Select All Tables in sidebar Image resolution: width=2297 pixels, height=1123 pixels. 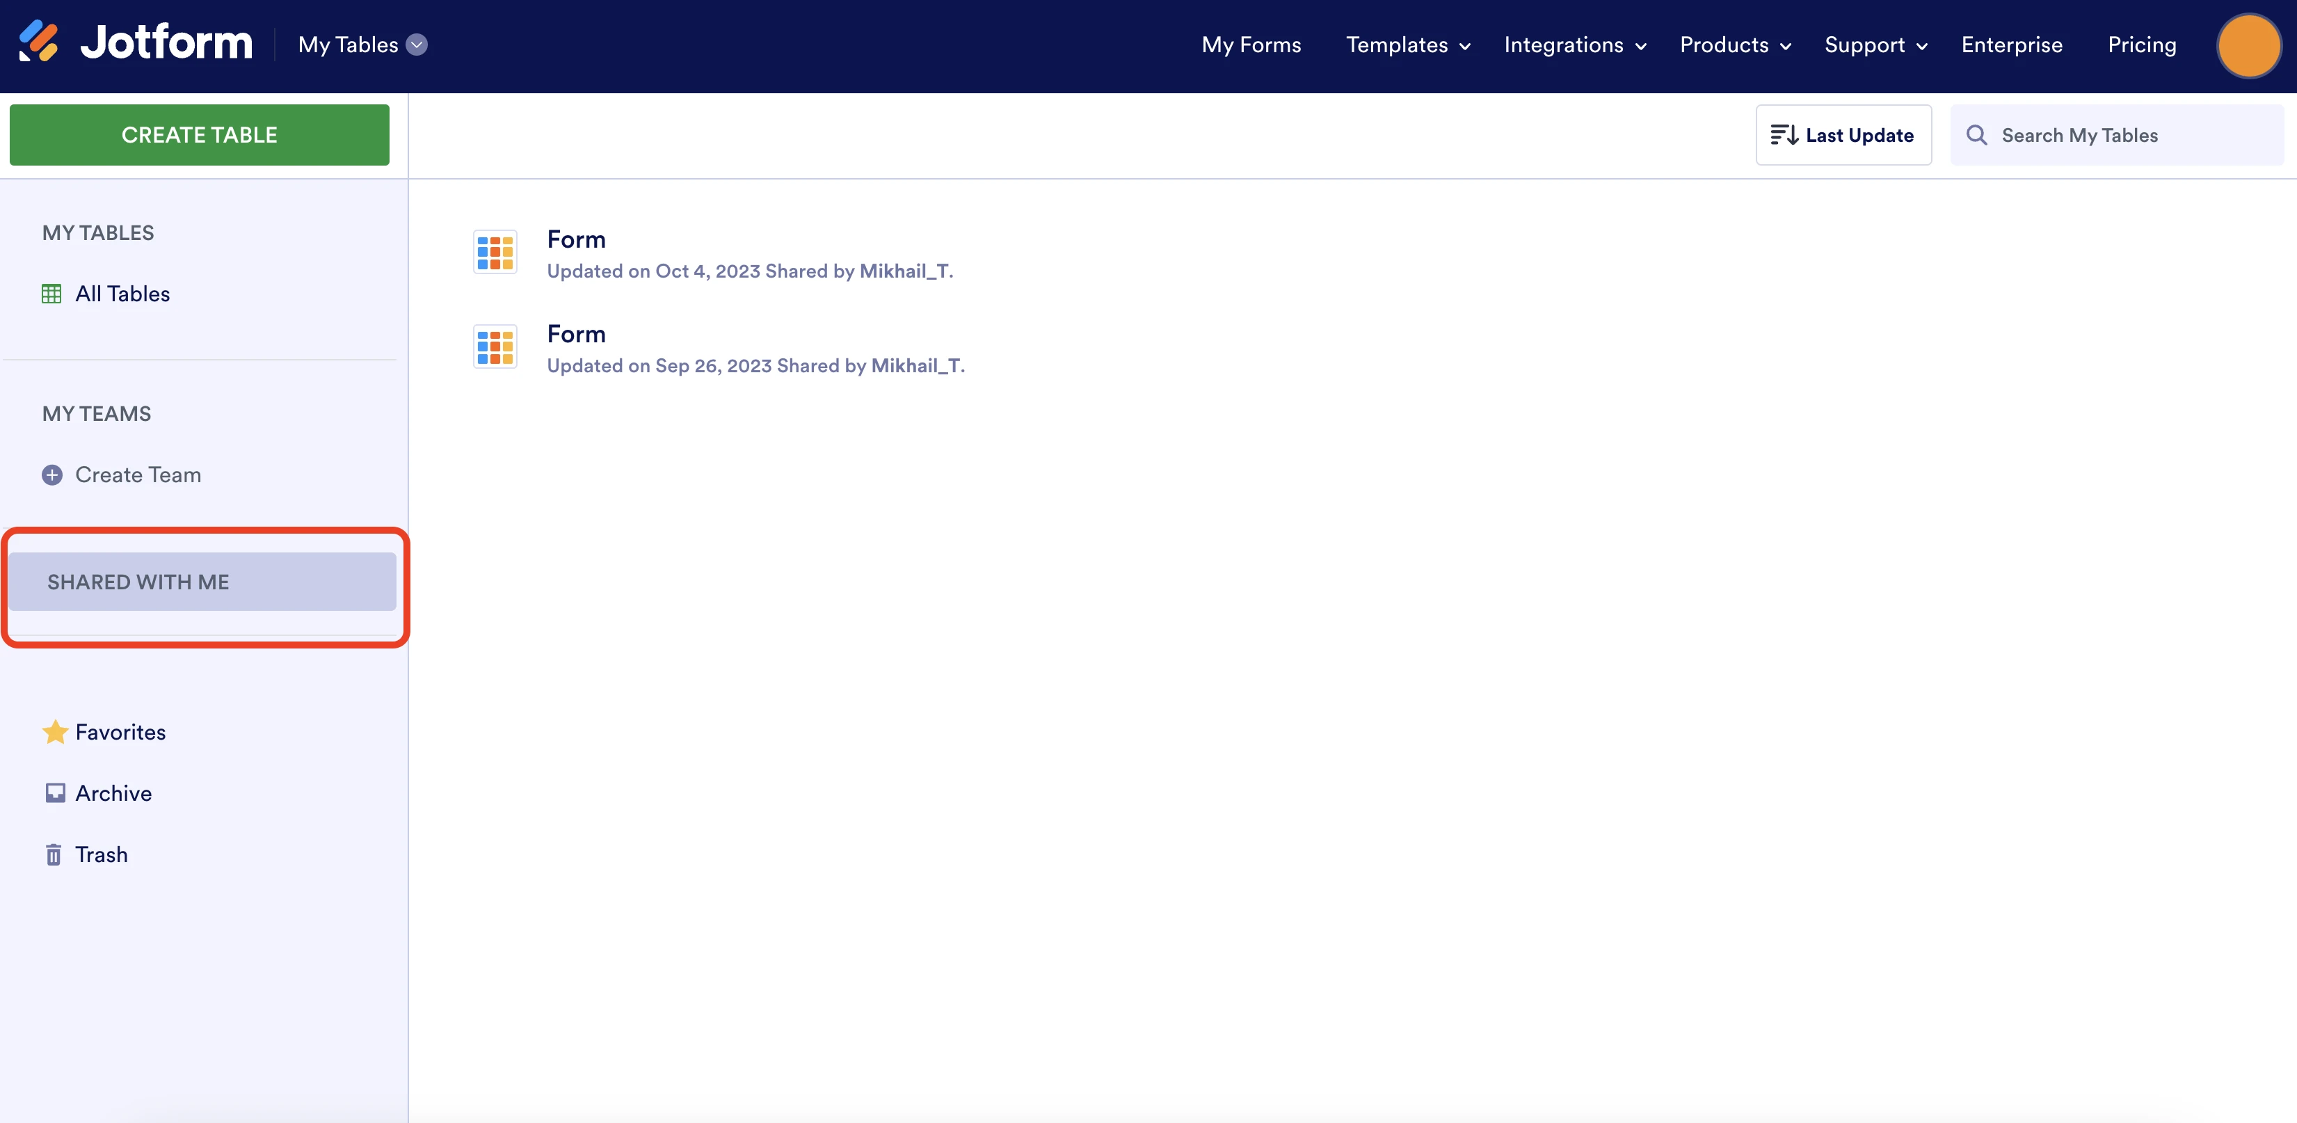[122, 294]
